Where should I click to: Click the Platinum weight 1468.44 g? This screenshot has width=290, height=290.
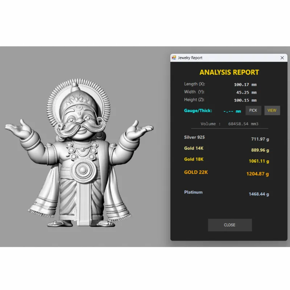click(258, 194)
